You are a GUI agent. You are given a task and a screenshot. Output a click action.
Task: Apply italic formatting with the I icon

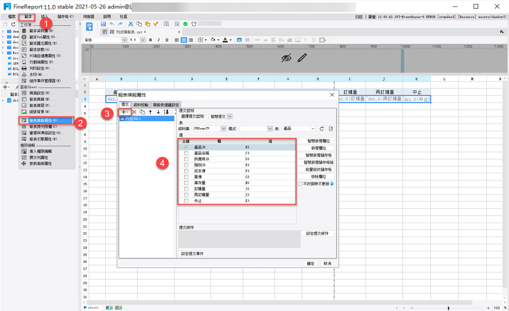coord(158,40)
